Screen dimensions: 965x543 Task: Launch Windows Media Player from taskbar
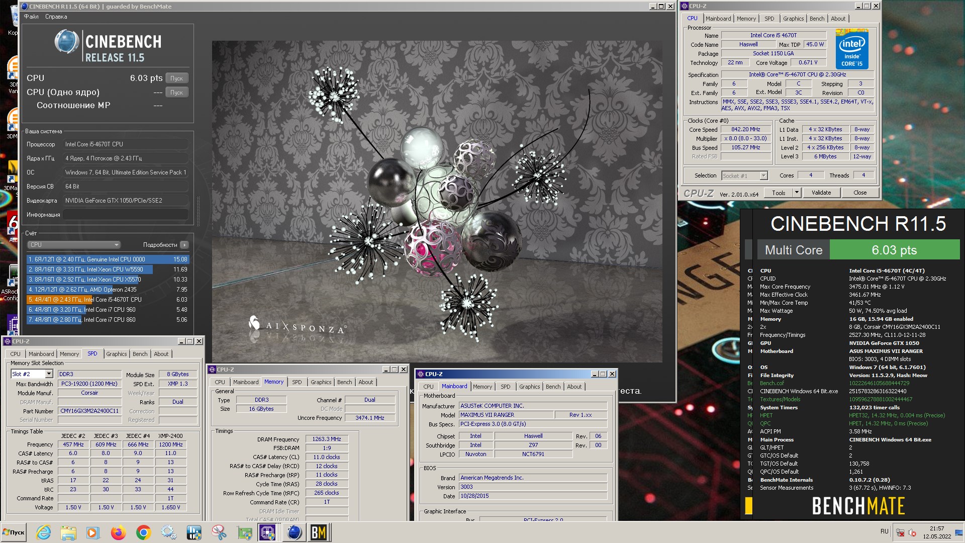[x=93, y=532]
